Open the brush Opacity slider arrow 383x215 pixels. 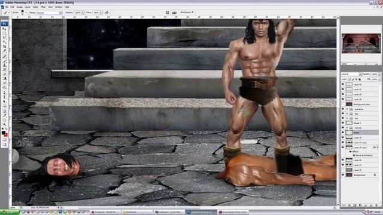pos(83,13)
